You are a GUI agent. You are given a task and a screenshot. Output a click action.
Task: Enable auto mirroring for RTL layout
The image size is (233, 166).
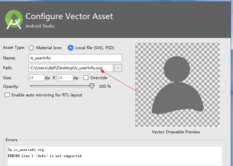pyautogui.click(x=7, y=95)
